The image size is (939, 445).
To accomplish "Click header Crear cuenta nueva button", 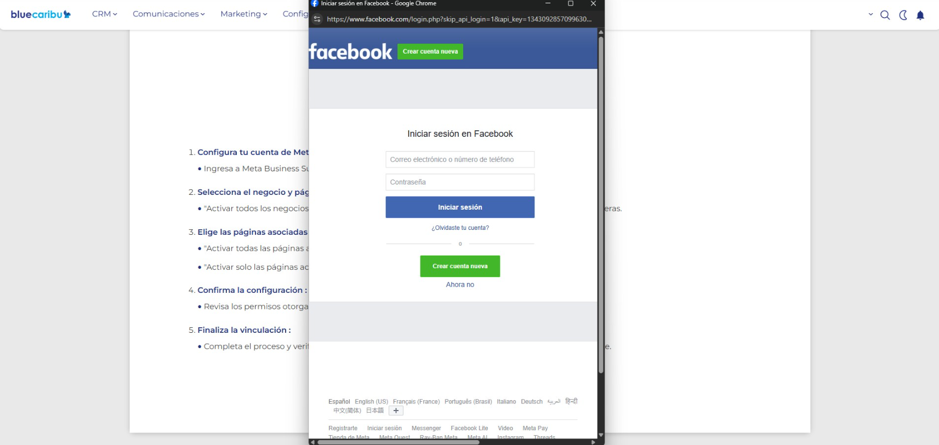I will pos(430,51).
